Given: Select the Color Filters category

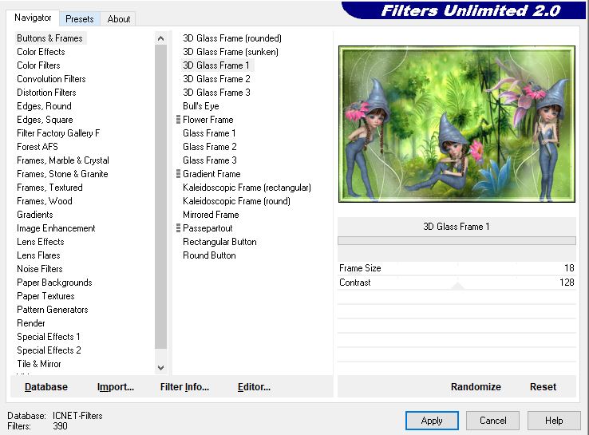Looking at the screenshot, I should point(38,65).
